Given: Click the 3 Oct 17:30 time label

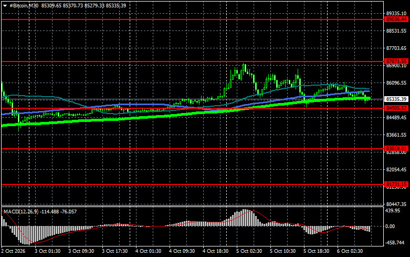Looking at the screenshot, I should [115, 251].
